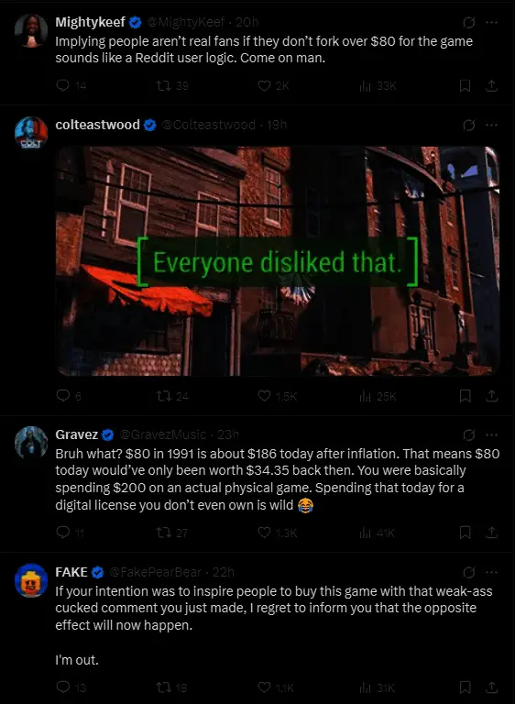Bookmark Mightykeef's tweet

[x=466, y=85]
